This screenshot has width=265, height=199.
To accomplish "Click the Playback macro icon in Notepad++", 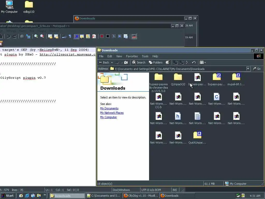I will pos(114,36).
